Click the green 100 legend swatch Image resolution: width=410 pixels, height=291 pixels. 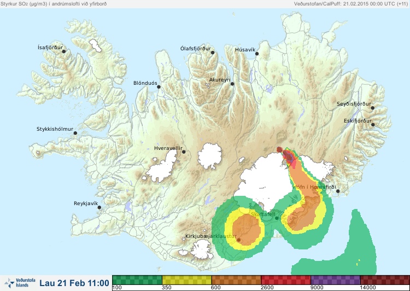coord(137,280)
